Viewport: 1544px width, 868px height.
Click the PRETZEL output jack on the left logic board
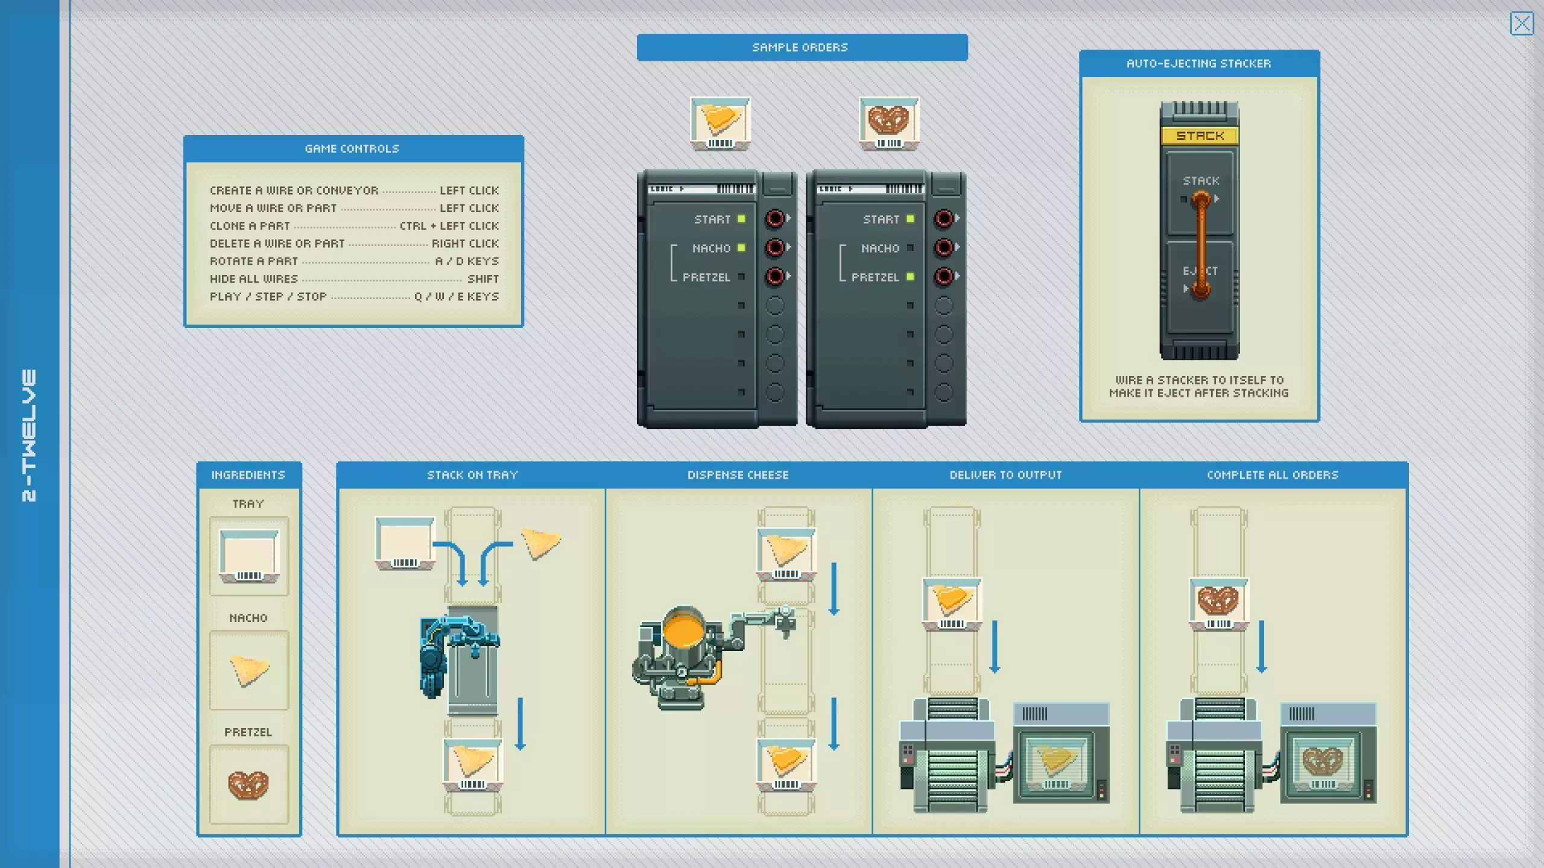coord(775,276)
